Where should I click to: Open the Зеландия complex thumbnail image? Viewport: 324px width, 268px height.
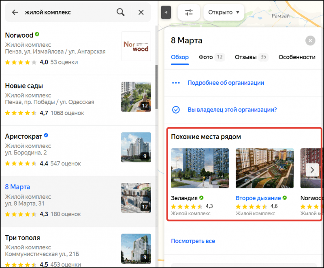pyautogui.click(x=200, y=168)
